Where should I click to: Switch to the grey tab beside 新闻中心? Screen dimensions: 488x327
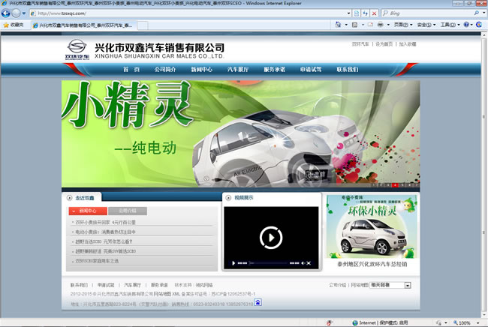click(x=128, y=211)
